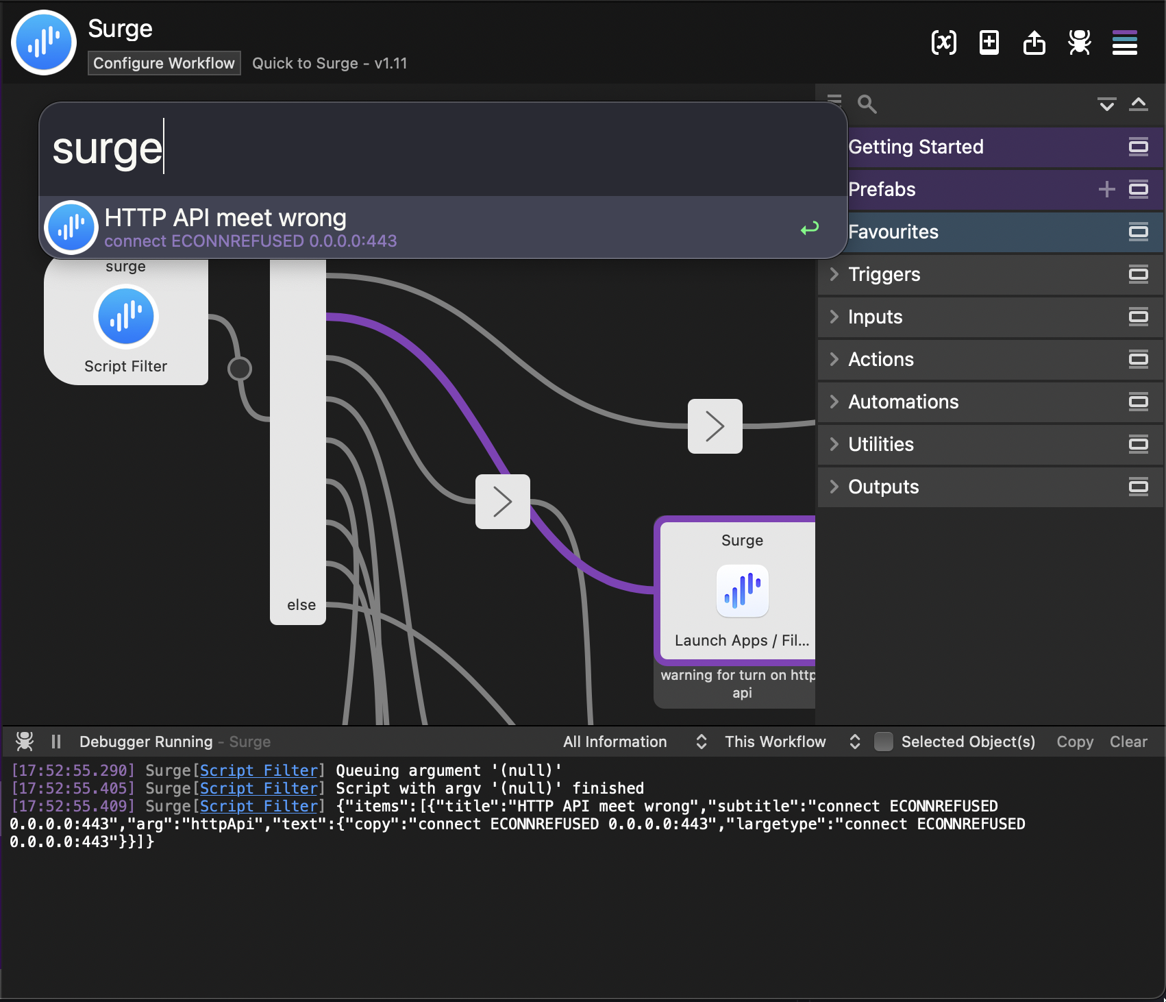Pause the debugger with pause icon

tap(56, 741)
